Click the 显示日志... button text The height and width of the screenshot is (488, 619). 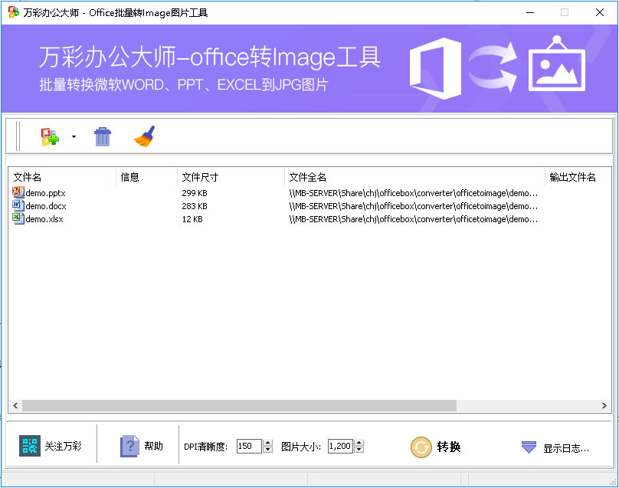[565, 448]
